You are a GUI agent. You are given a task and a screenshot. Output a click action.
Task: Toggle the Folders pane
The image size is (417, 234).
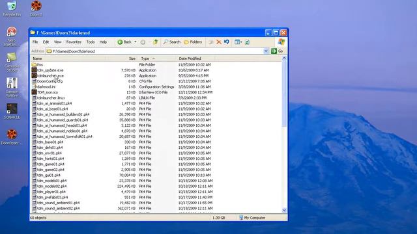(x=193, y=42)
